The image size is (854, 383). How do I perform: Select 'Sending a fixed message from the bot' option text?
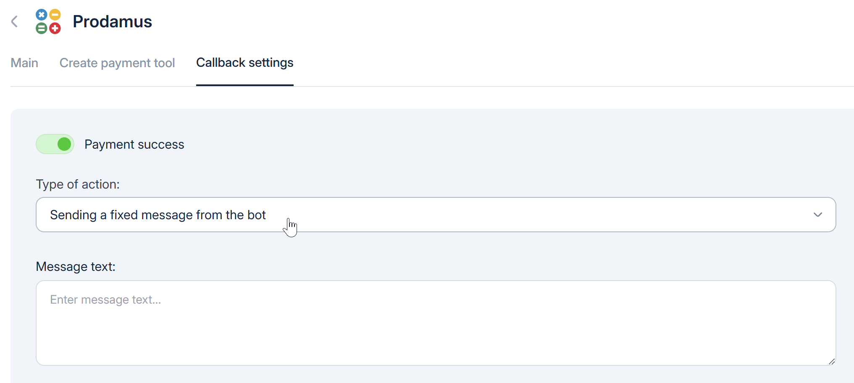(x=158, y=215)
